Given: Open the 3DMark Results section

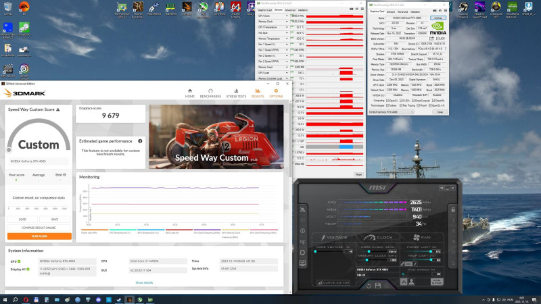Looking at the screenshot, I should pos(258,93).
